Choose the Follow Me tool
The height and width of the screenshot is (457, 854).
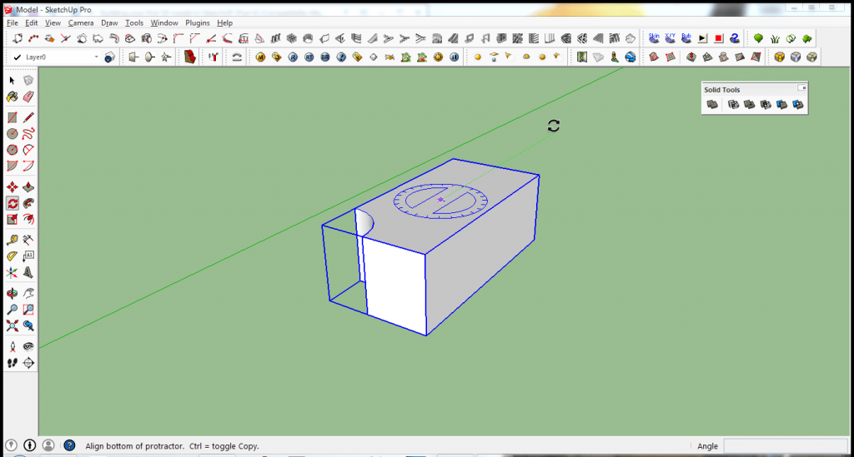[28, 203]
